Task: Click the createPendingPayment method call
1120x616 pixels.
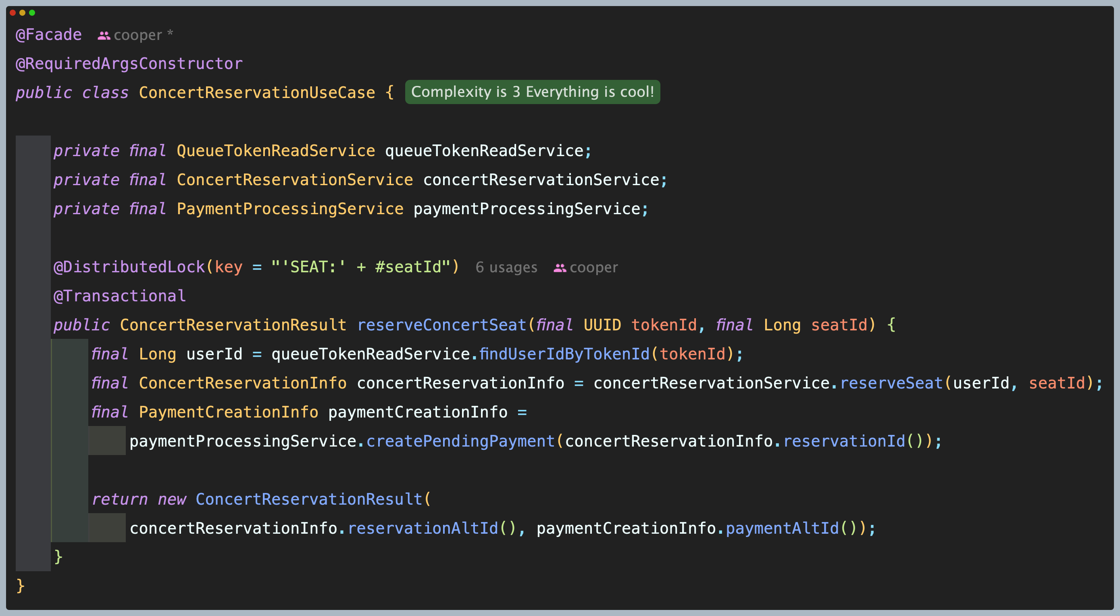Action: coord(460,441)
